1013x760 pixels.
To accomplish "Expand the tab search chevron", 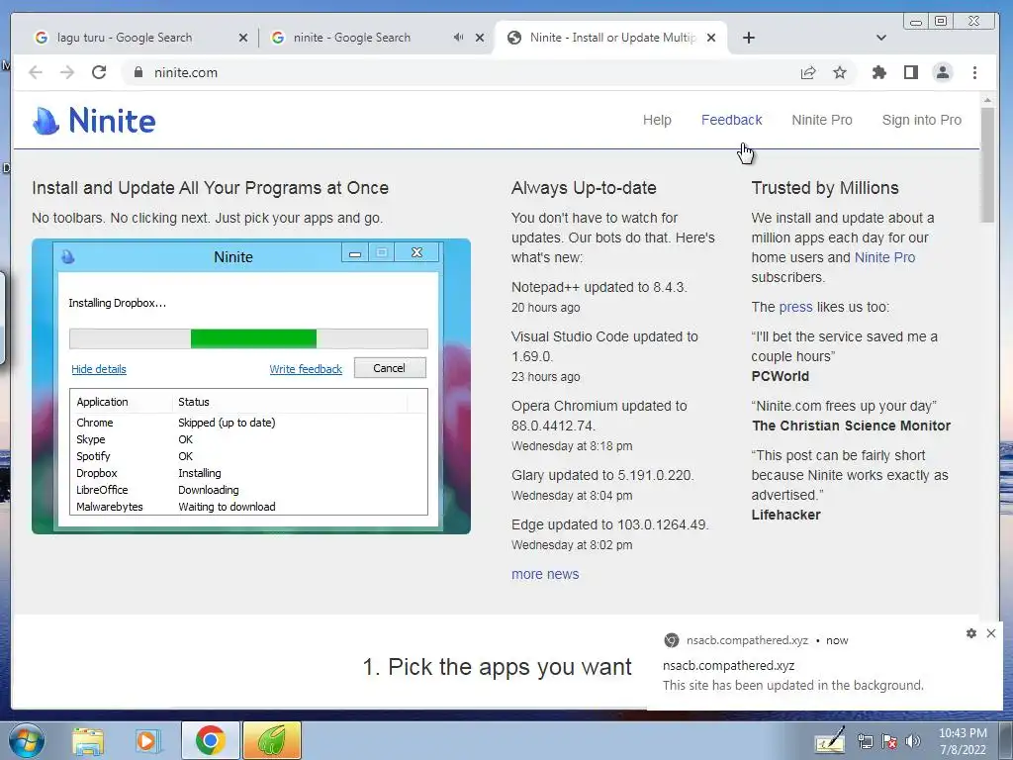I will click(881, 38).
